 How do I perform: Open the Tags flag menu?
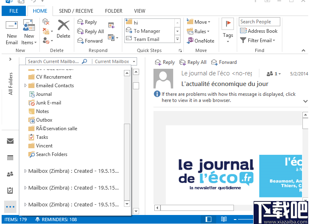(228, 30)
